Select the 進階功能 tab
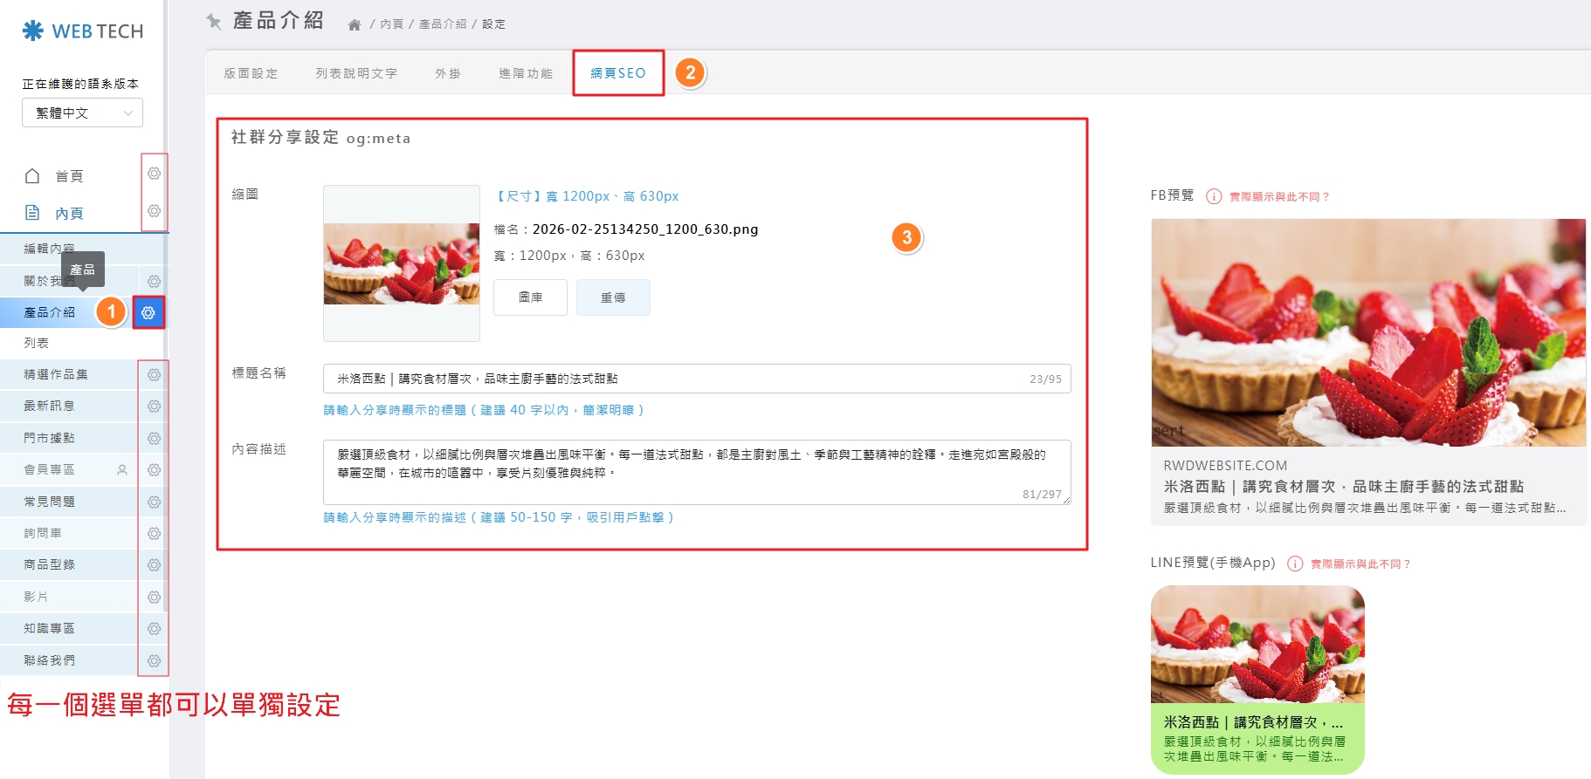 click(526, 73)
